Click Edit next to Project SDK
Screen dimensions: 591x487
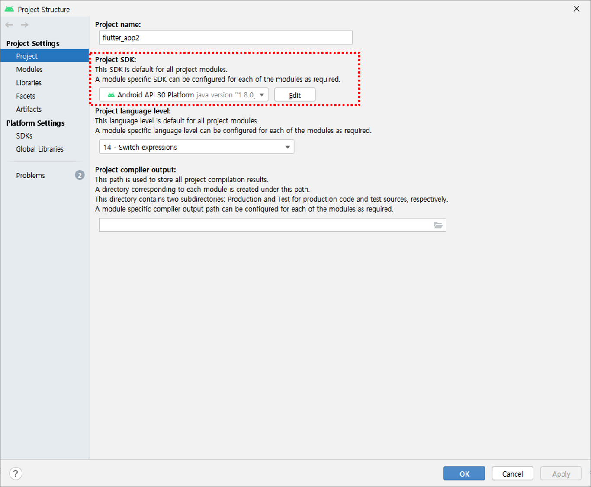coord(295,95)
